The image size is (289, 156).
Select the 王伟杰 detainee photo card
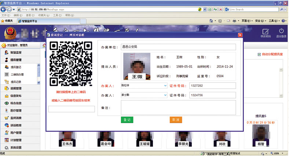[67, 140]
